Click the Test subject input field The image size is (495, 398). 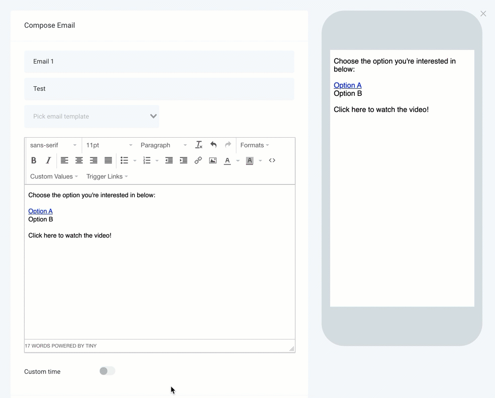159,89
